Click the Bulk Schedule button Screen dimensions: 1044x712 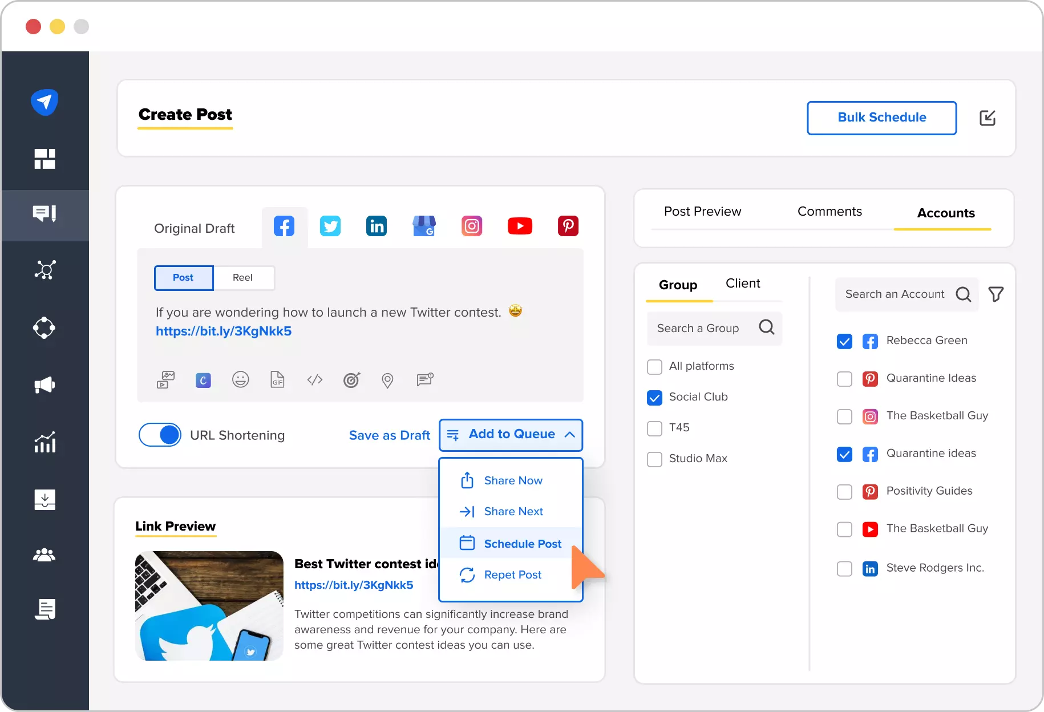coord(881,118)
